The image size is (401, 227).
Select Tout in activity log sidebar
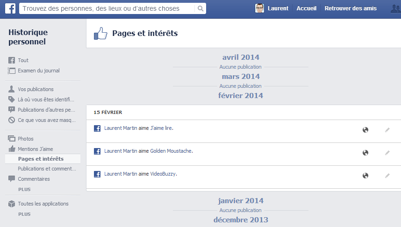[23, 60]
